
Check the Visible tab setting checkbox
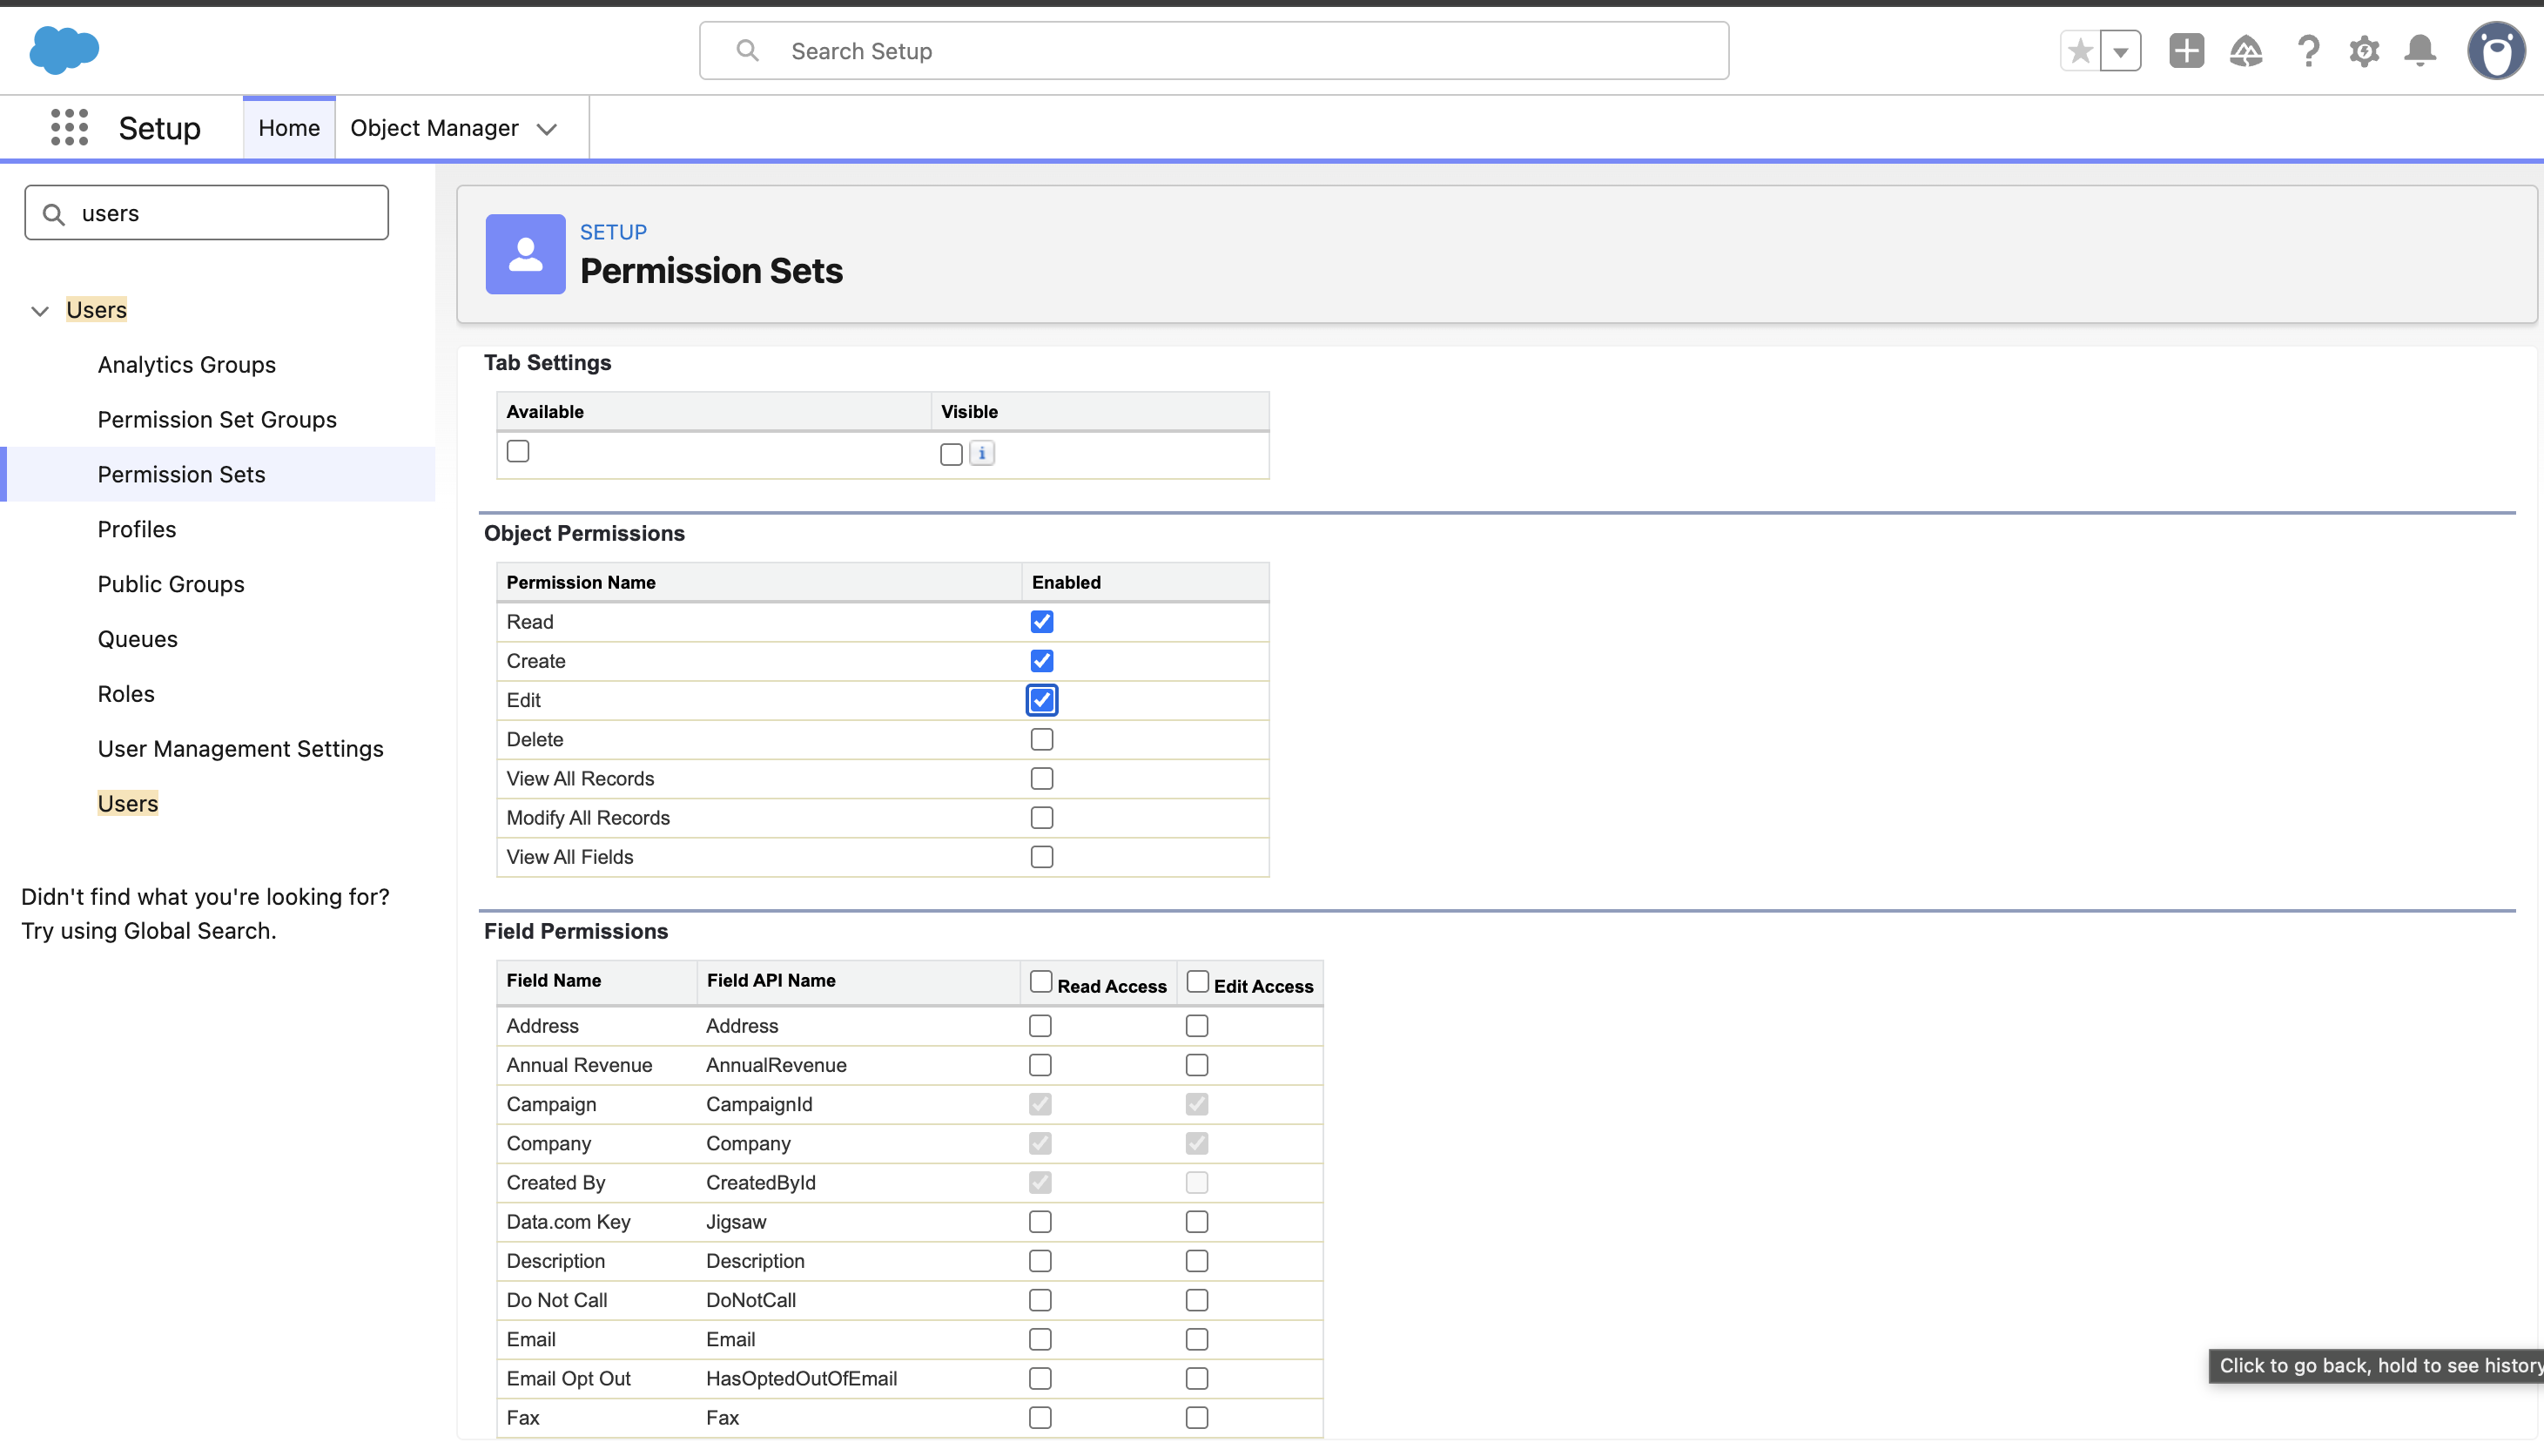tap(952, 454)
